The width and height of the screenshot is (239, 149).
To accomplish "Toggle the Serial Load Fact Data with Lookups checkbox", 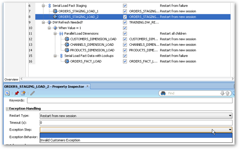I will [x=125, y=56].
